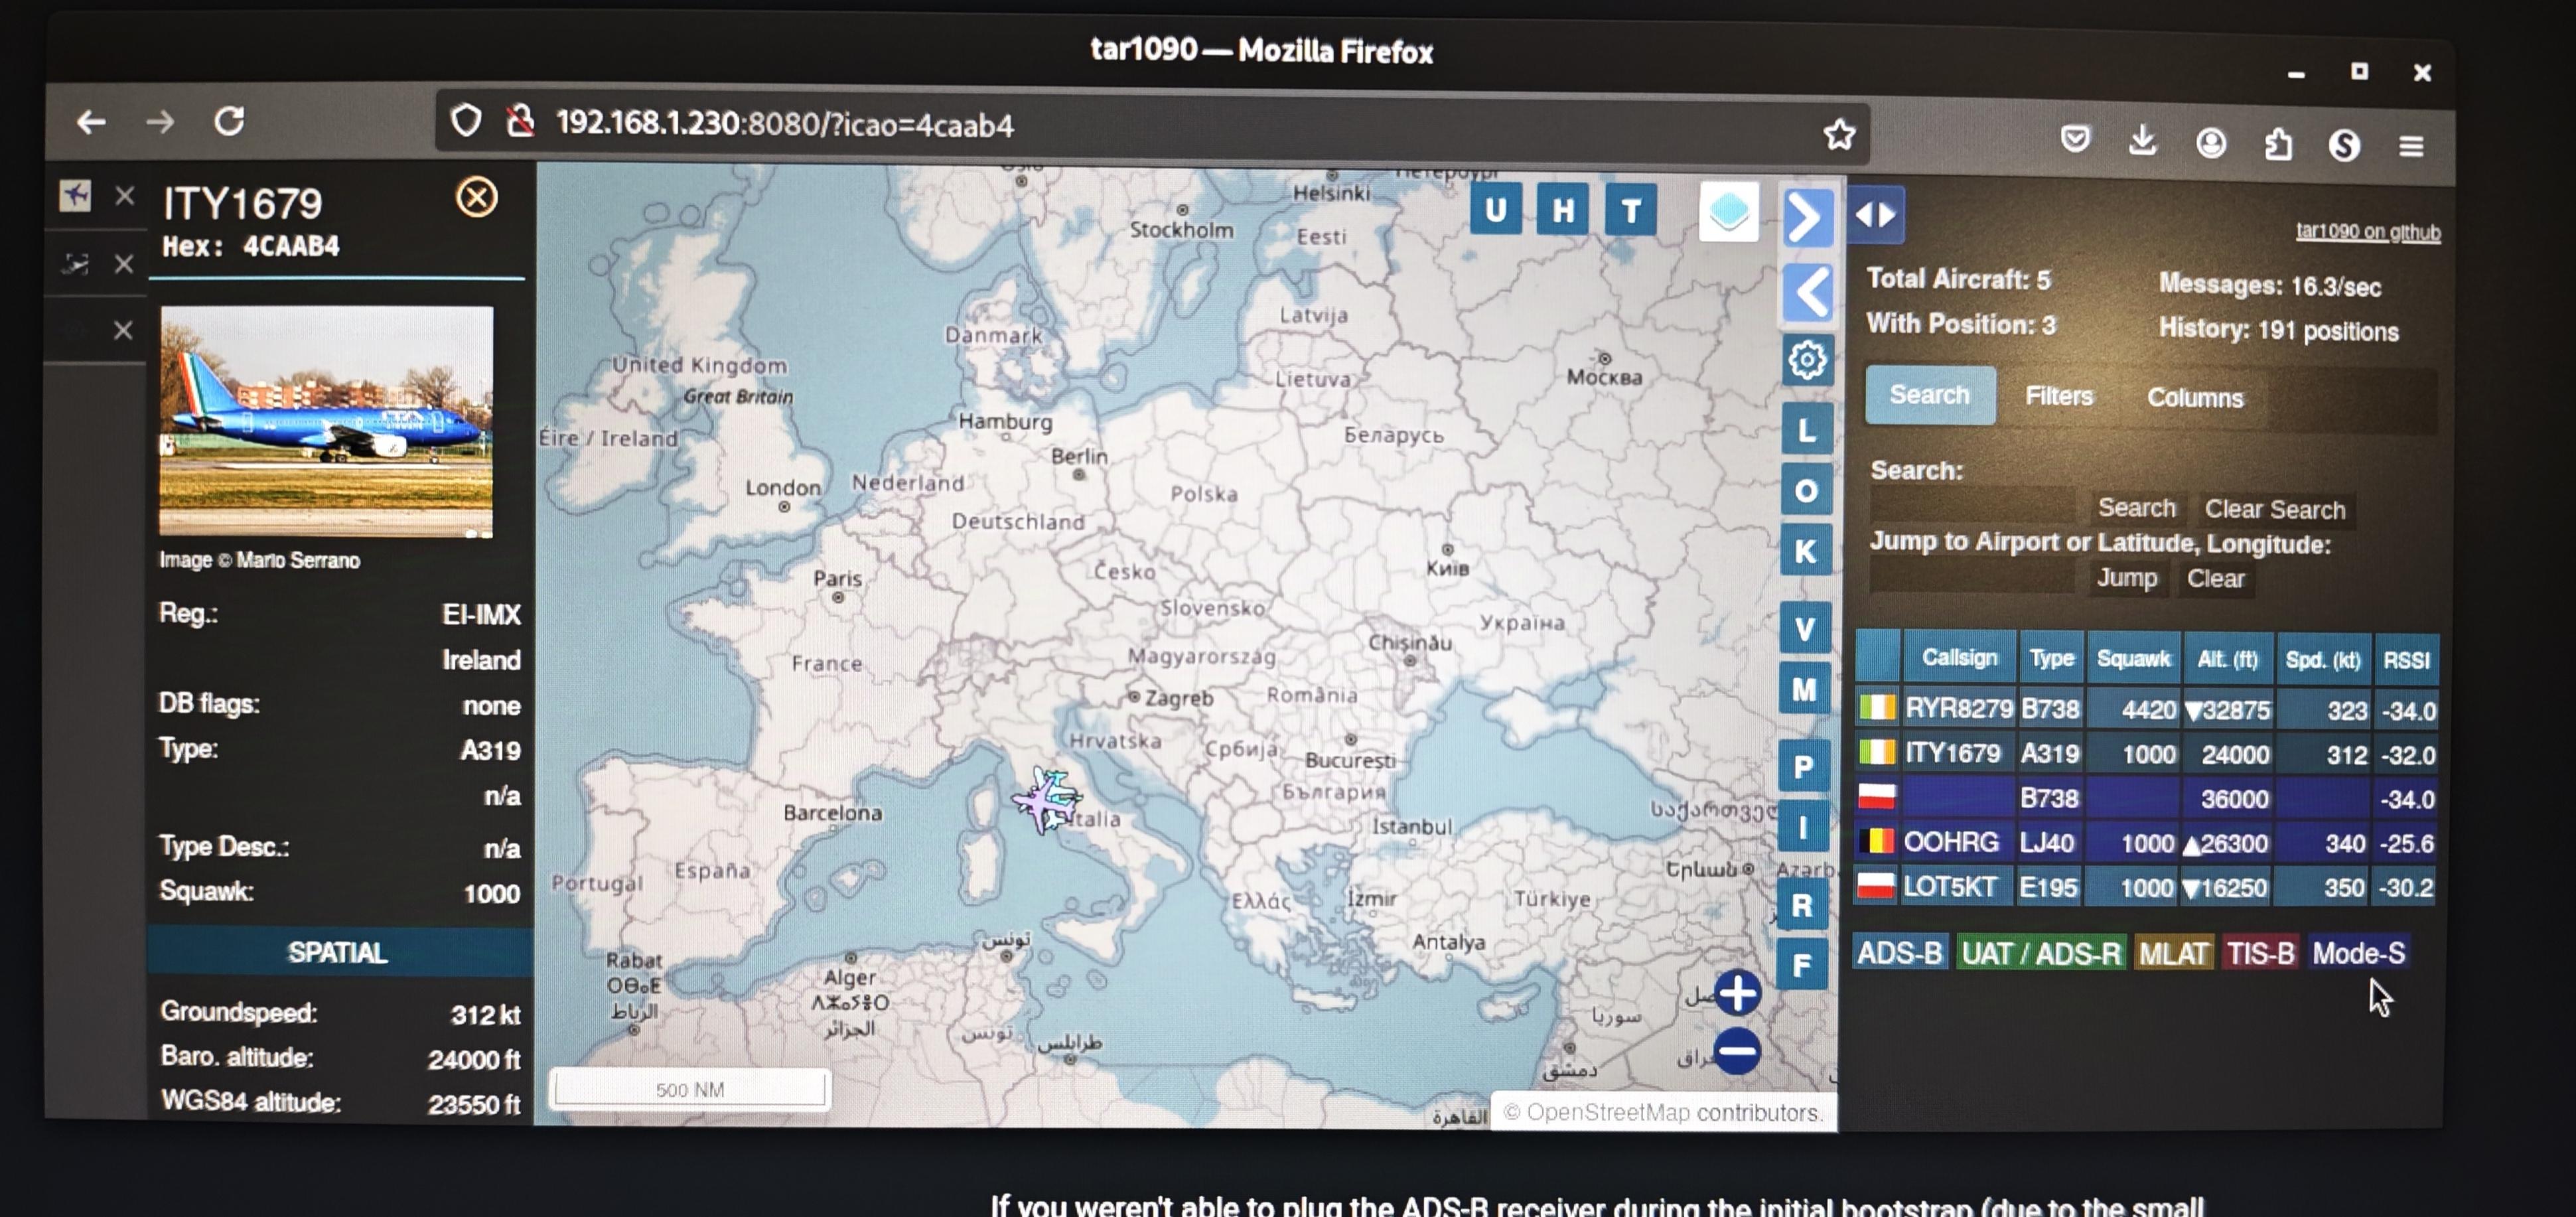Viewport: 2576px width, 1217px height.
Task: Click the MLAT legend label
Action: 2174,953
